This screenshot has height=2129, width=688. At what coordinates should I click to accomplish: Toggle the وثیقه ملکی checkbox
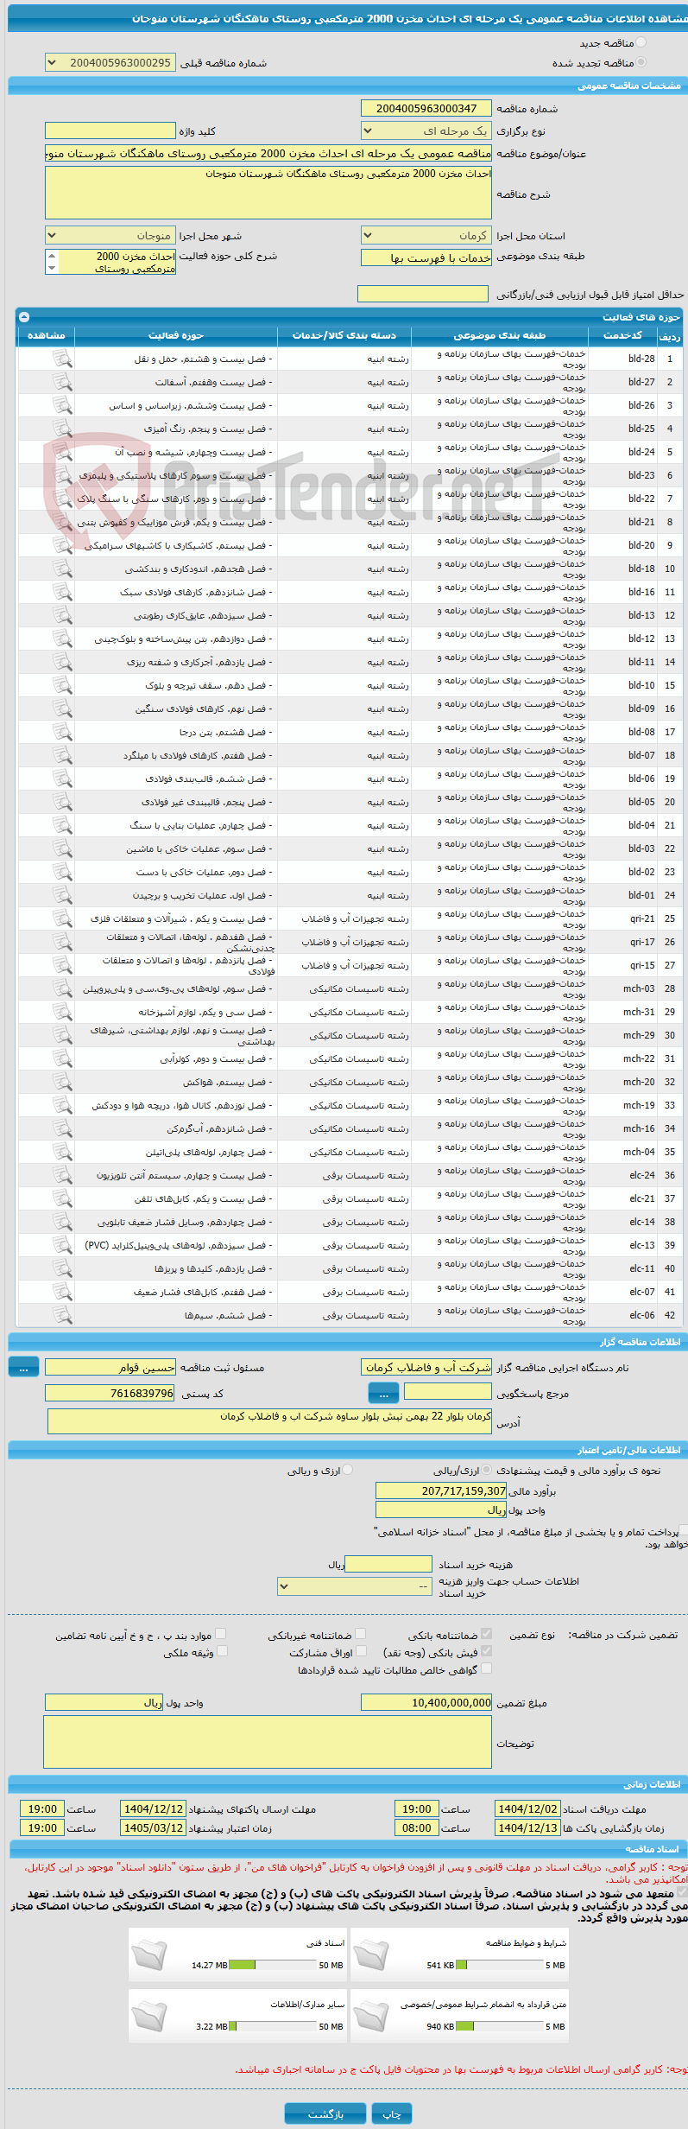(222, 1651)
